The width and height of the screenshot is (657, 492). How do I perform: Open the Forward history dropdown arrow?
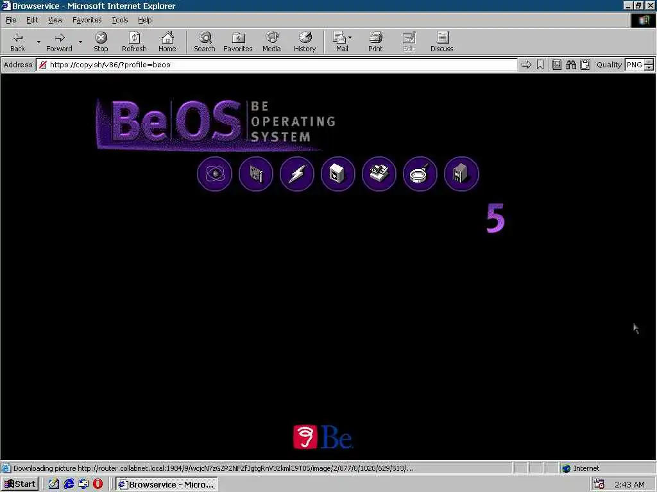click(x=80, y=42)
